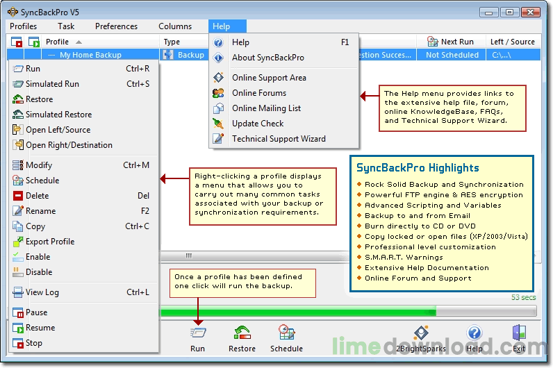The width and height of the screenshot is (553, 368).
Task: Click the Left / Source column header
Action: 513,42
